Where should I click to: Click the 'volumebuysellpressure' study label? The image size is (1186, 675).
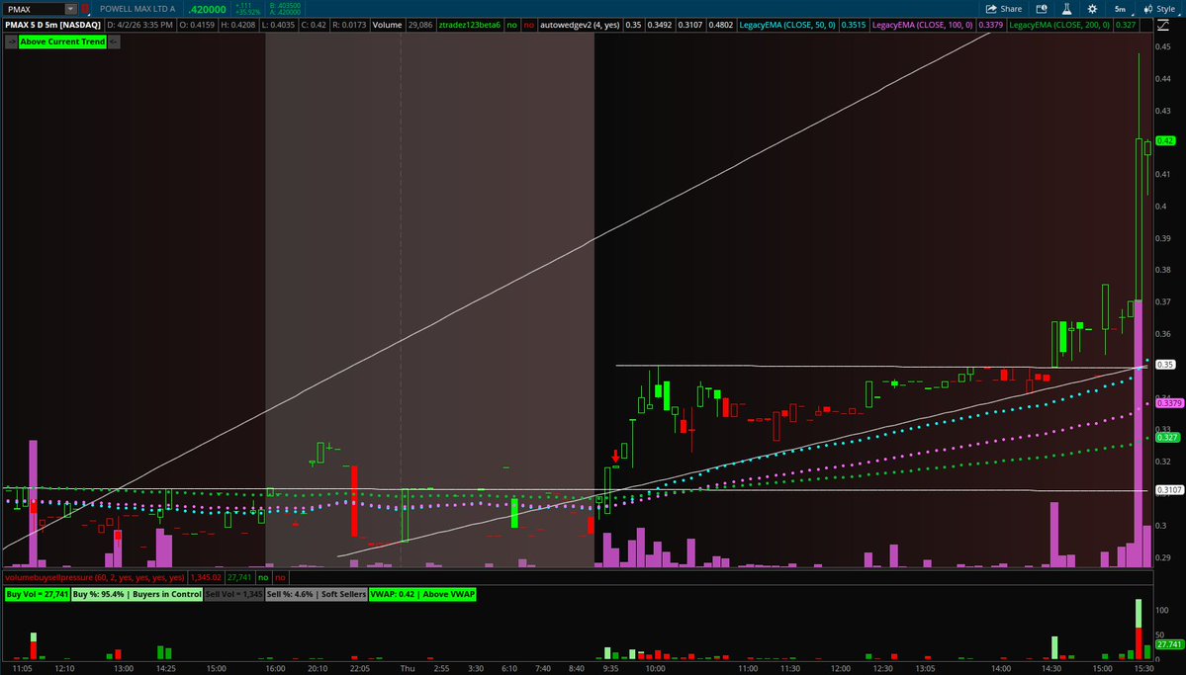[x=95, y=577]
